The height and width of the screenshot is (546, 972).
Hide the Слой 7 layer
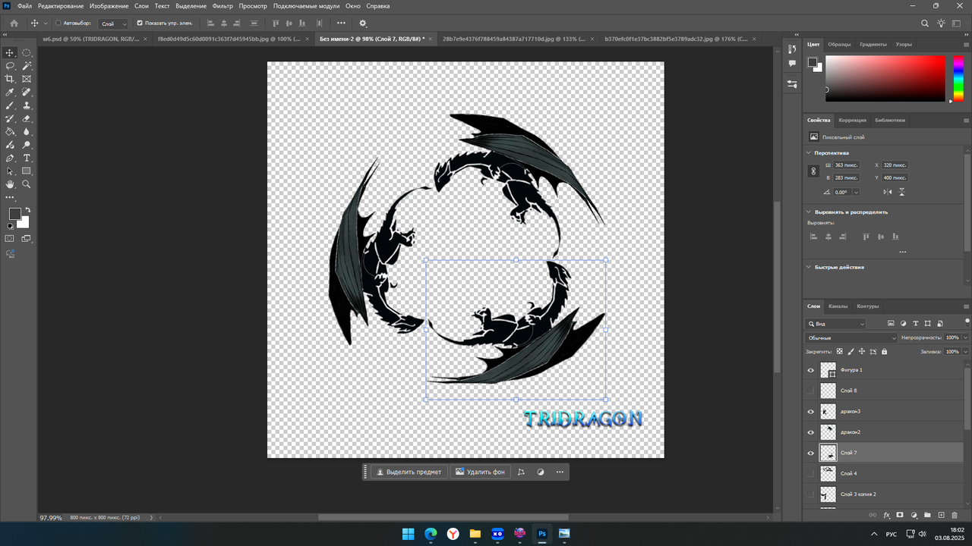point(810,453)
